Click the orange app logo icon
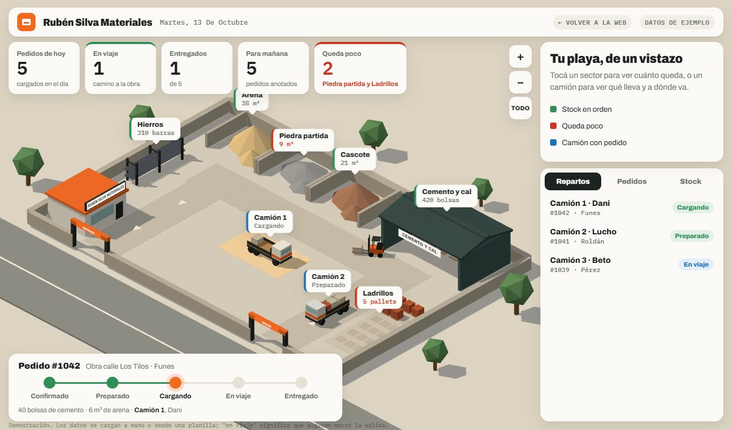The width and height of the screenshot is (732, 430). 26,22
